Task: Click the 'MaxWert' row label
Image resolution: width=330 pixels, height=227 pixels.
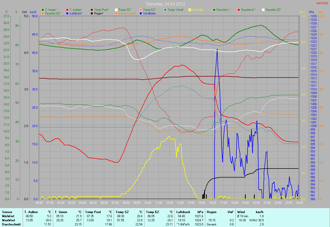Action: click(x=8, y=220)
